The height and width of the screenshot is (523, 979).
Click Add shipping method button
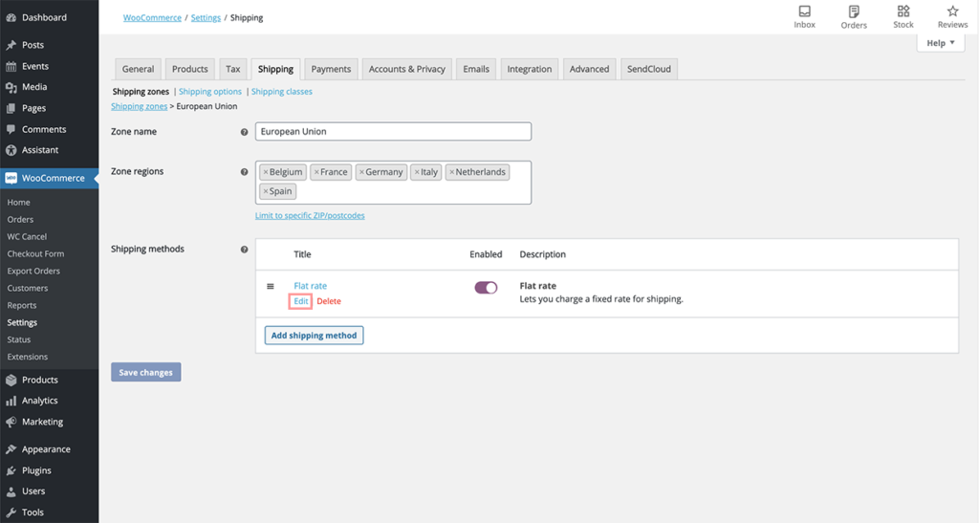pyautogui.click(x=314, y=336)
